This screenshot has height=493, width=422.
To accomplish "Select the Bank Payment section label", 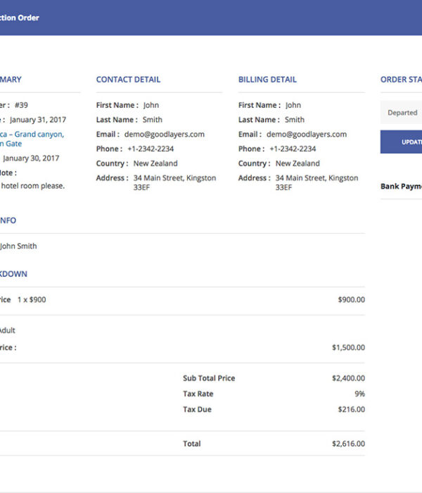I will 401,187.
